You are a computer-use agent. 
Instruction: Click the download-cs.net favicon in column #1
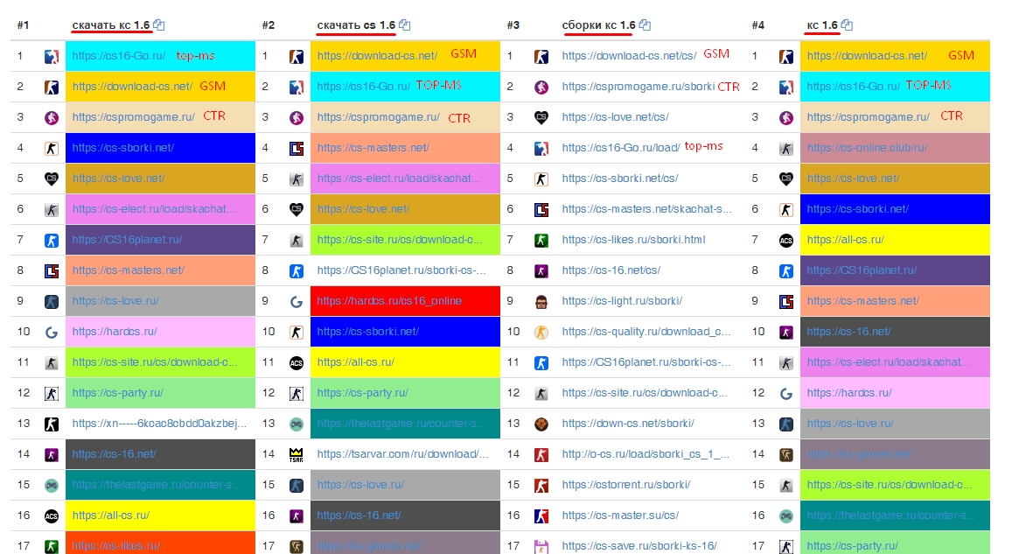(52, 88)
